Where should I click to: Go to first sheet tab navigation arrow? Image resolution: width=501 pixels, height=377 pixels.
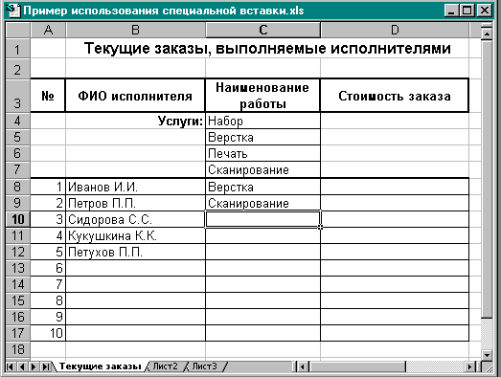click(x=10, y=366)
